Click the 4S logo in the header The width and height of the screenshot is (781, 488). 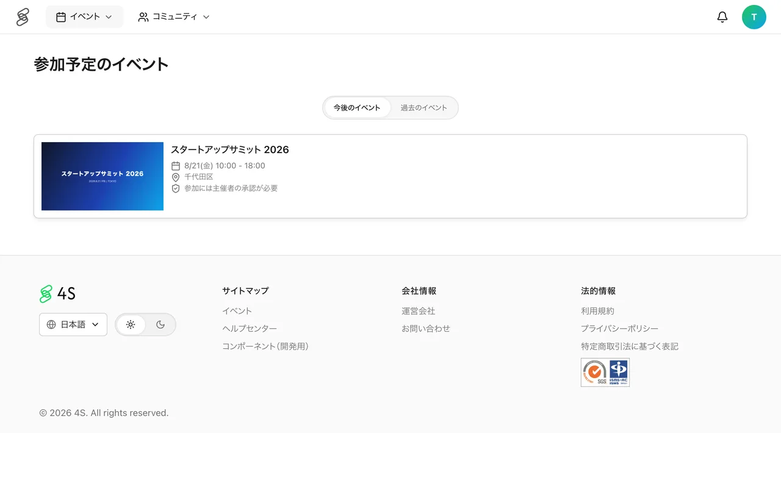click(23, 17)
